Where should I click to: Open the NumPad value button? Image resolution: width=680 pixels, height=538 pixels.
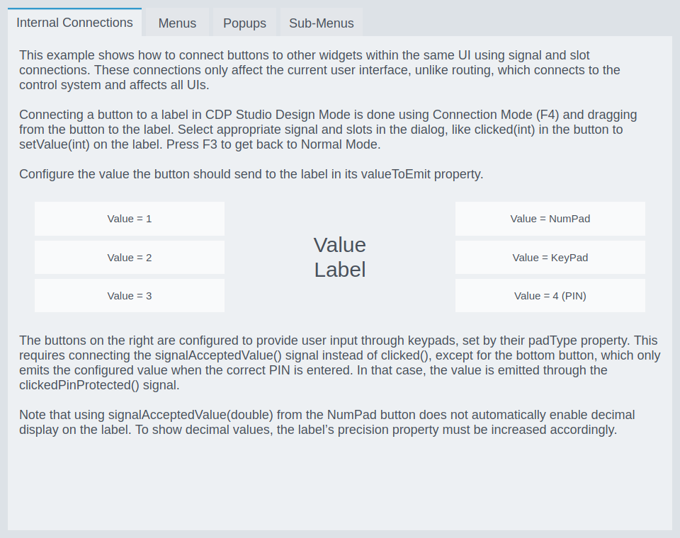[x=550, y=219]
